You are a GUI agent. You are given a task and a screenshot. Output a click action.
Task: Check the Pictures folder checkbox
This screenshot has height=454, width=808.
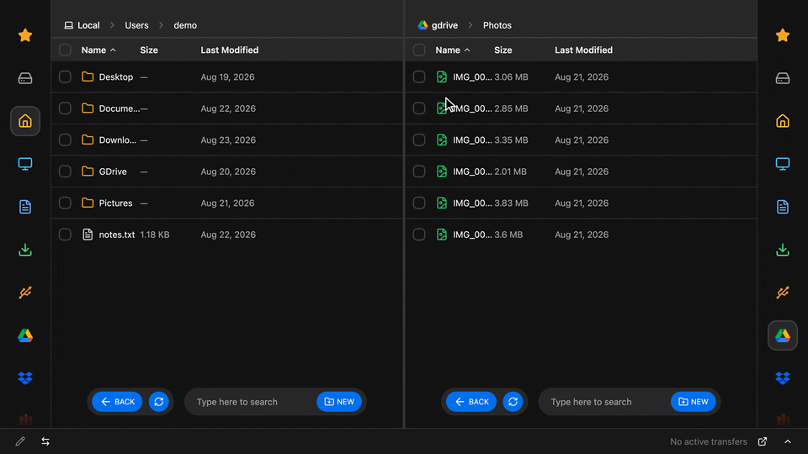click(x=65, y=203)
